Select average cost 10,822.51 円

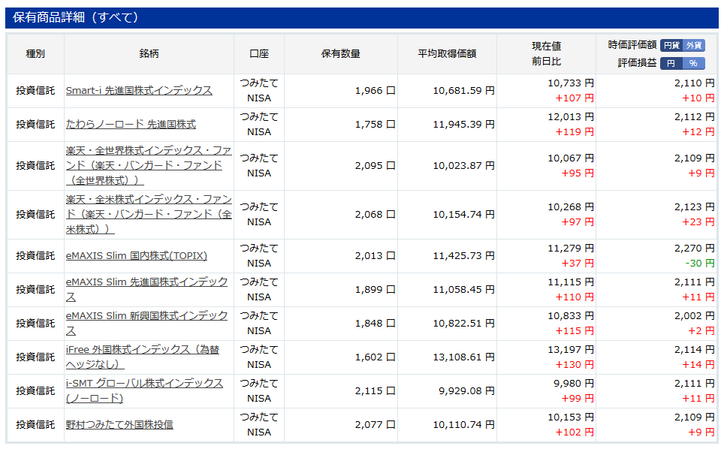463,323
